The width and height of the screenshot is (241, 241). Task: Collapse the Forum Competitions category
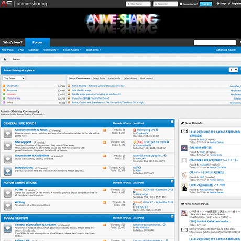pos(172,181)
